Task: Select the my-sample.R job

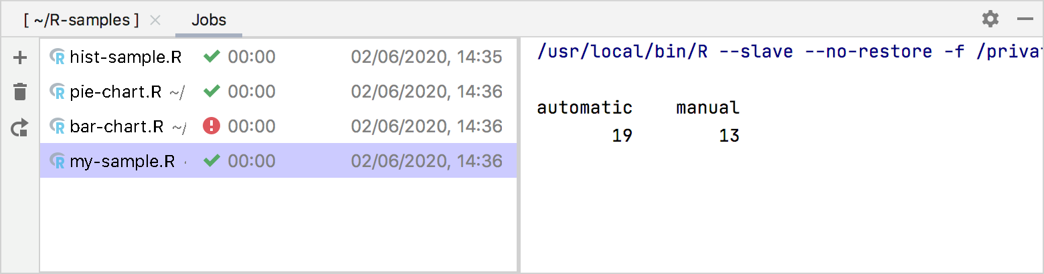Action: 122,161
